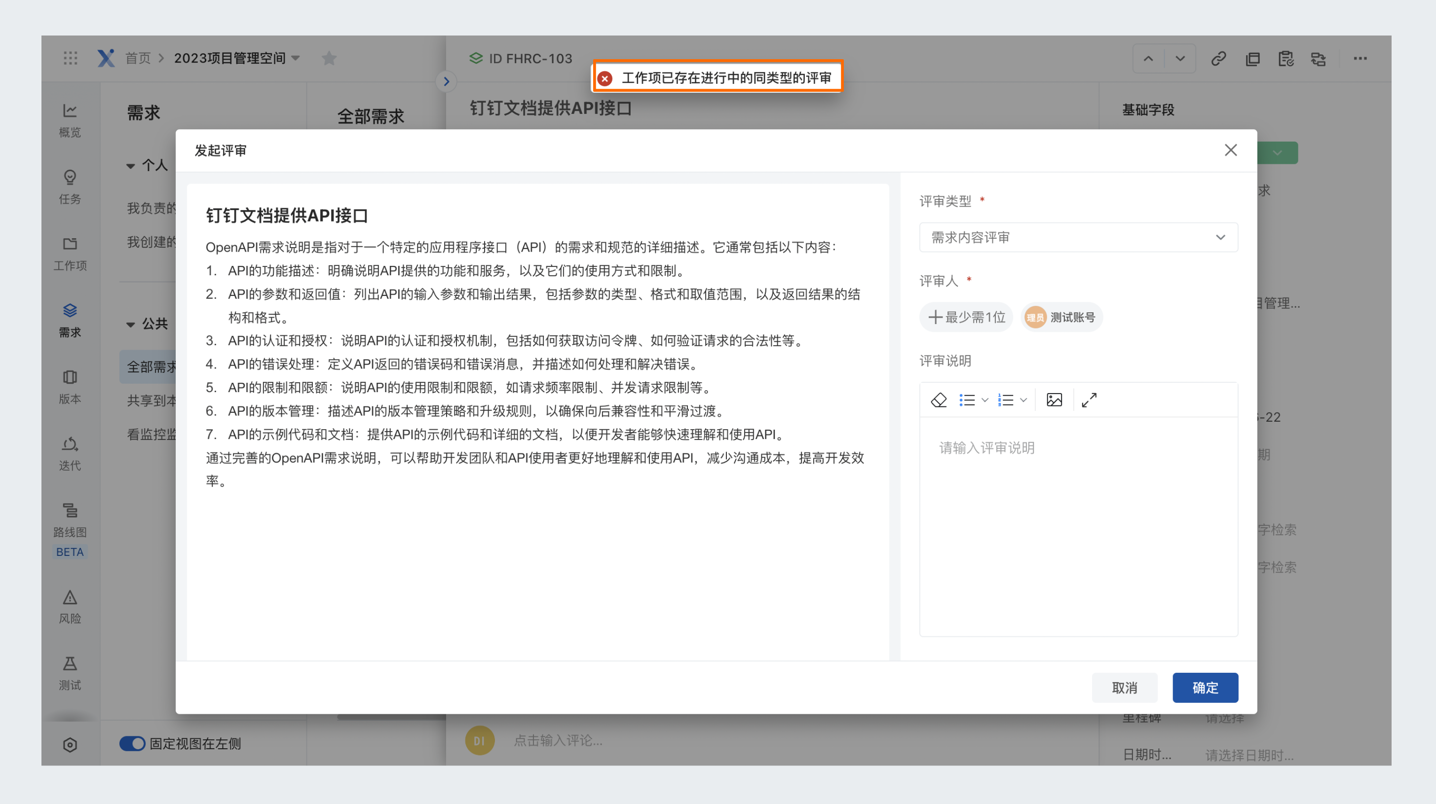
Task: Open the green status dropdown
Action: coord(1277,153)
